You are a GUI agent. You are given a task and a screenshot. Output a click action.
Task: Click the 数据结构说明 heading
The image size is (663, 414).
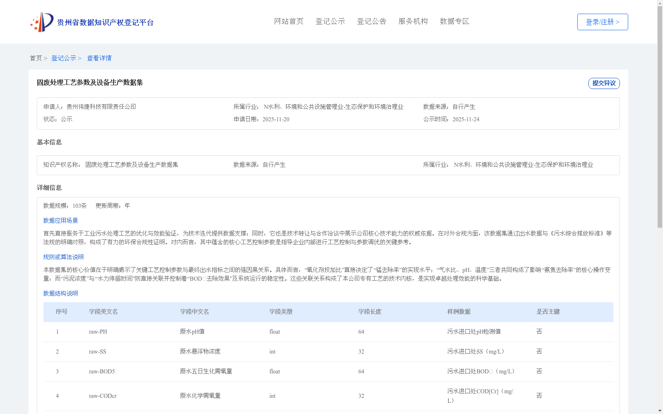tap(61, 293)
